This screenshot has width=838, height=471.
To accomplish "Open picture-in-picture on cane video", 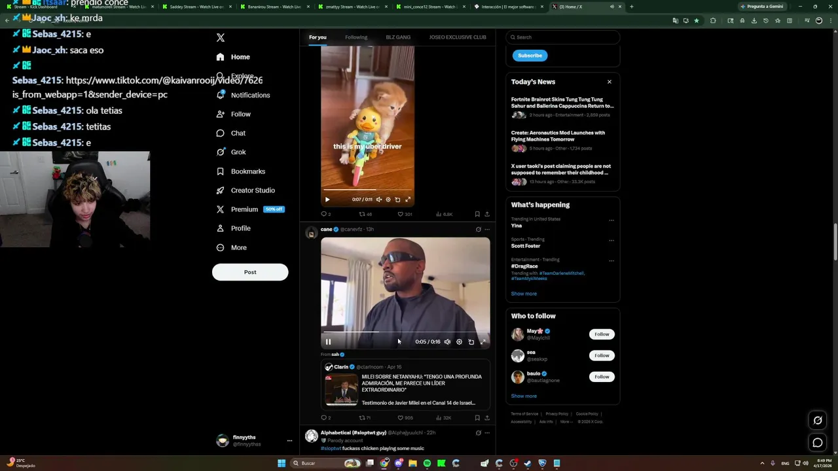I will point(471,341).
